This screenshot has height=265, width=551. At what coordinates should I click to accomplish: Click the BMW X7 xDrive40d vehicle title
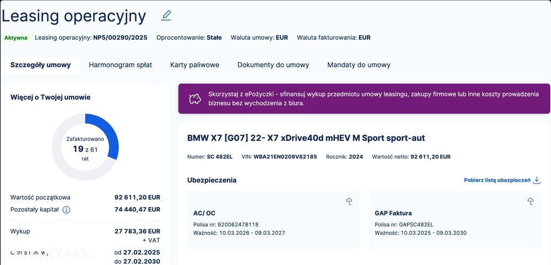(x=306, y=138)
